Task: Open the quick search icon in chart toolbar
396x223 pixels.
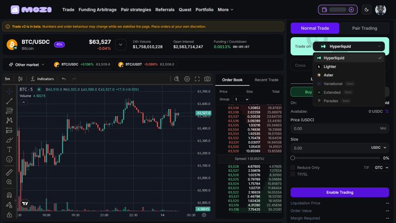Action: pos(177,79)
